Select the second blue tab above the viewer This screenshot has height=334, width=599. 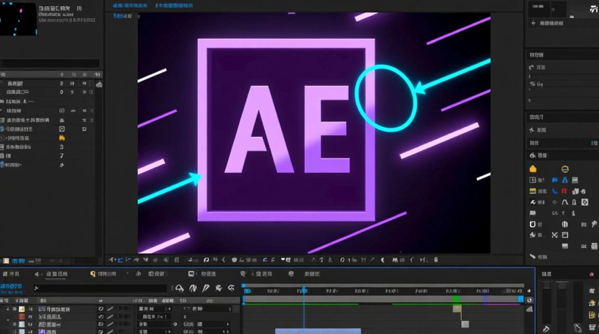(174, 5)
